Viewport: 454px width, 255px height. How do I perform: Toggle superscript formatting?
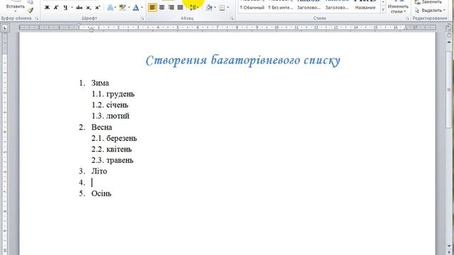point(98,8)
